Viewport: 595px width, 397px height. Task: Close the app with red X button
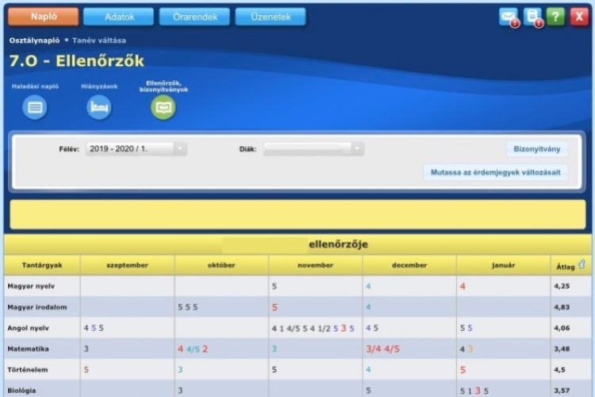point(579,17)
